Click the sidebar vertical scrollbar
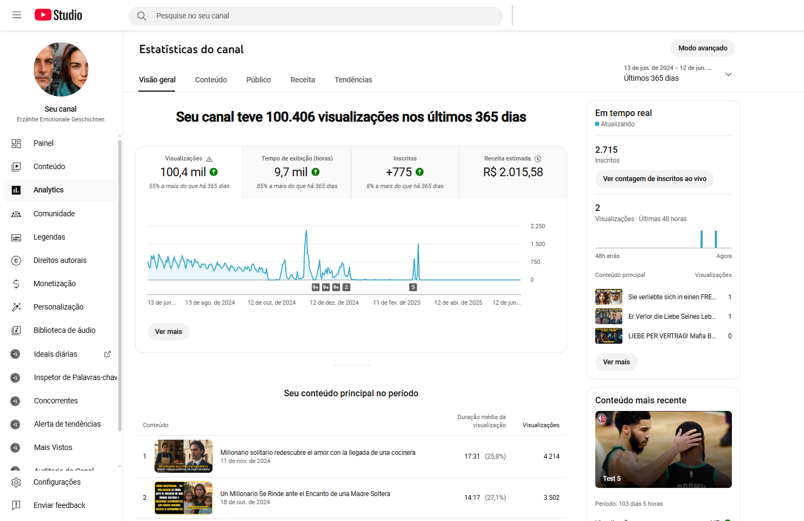This screenshot has height=521, width=804. pos(119,285)
